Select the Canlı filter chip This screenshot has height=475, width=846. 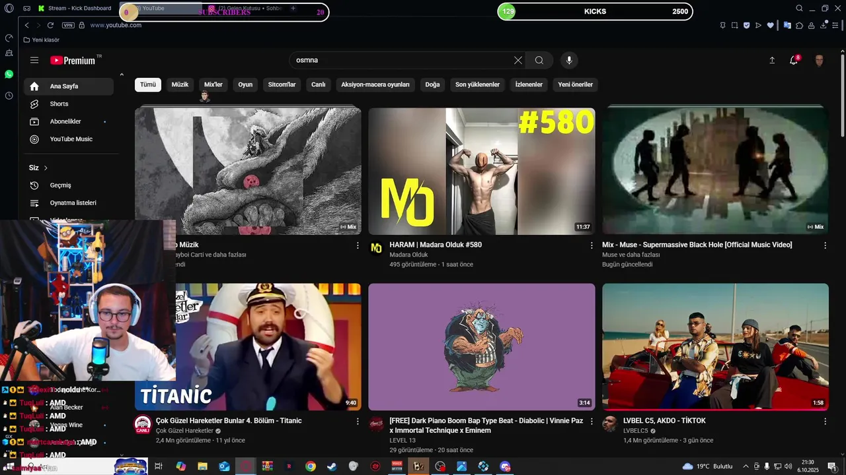[x=319, y=84]
